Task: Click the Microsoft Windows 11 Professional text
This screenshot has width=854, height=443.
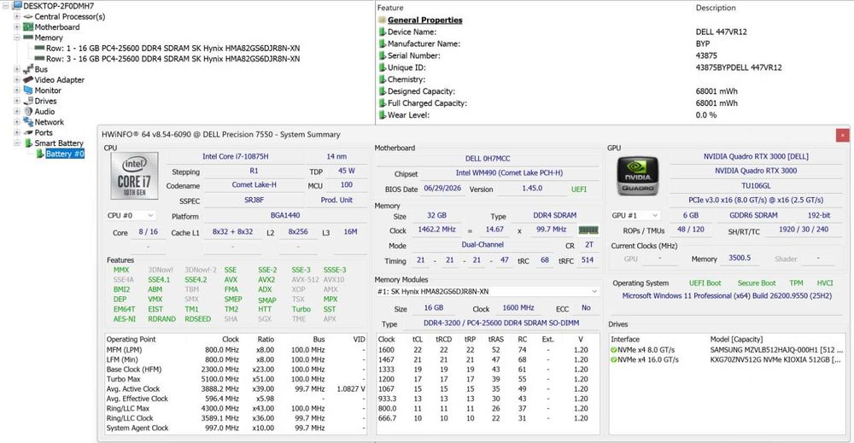Action: tap(727, 296)
